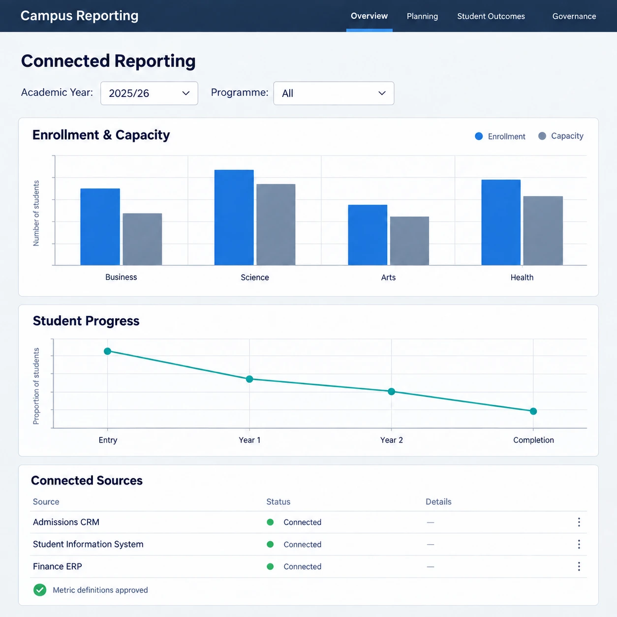Toggle the Enrollment legend series
This screenshot has width=617, height=617.
pos(500,136)
